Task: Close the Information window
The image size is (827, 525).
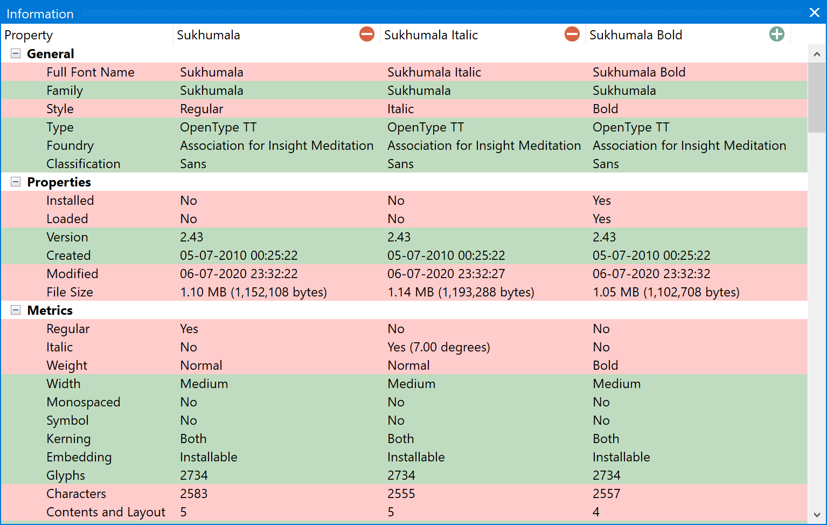Action: click(815, 12)
